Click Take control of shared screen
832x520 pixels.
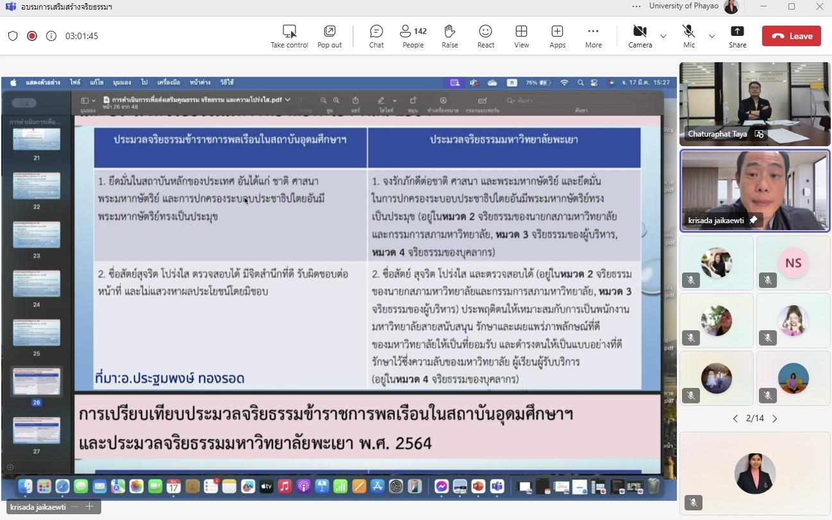pyautogui.click(x=289, y=36)
